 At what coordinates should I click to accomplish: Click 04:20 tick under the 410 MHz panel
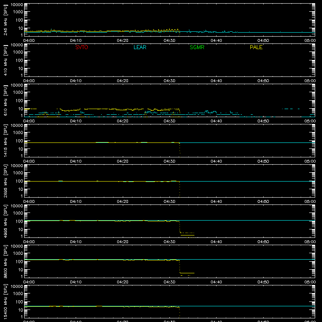pyautogui.click(x=123, y=81)
